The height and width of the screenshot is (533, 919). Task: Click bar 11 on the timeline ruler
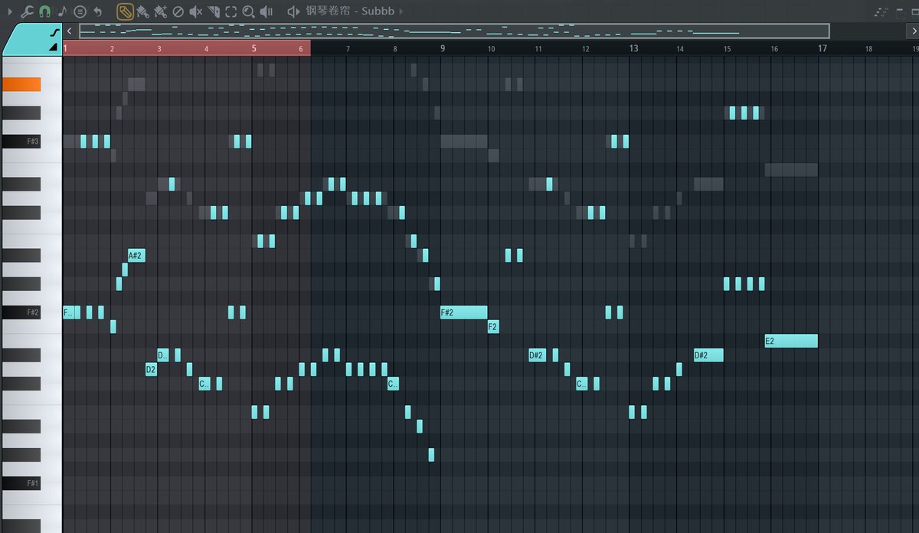click(538, 48)
